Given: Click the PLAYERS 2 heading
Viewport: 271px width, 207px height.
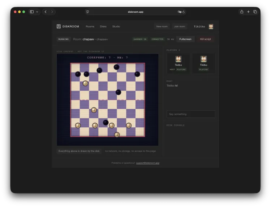Looking at the screenshot, I should (173, 50).
